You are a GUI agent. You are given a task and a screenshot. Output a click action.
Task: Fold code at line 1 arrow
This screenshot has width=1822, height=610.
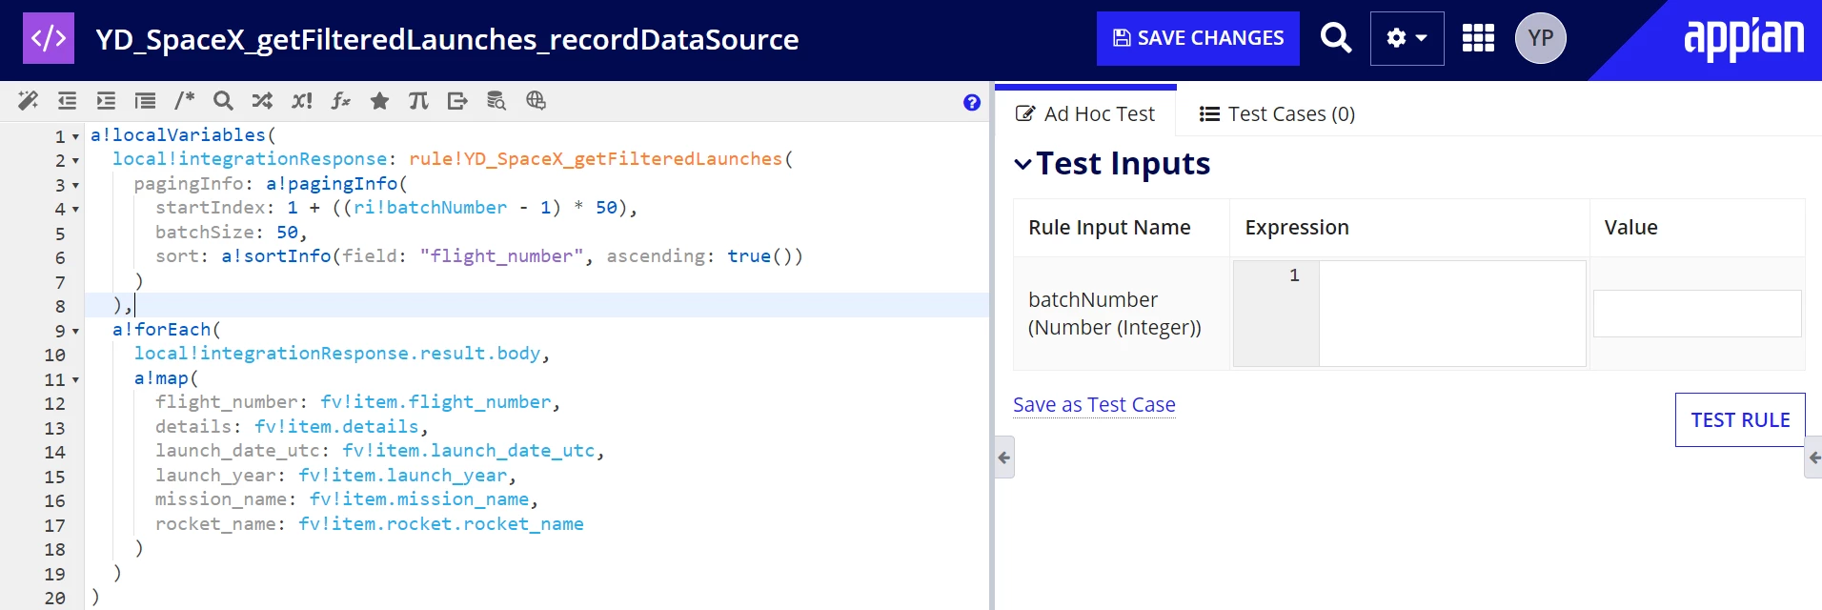tap(75, 136)
